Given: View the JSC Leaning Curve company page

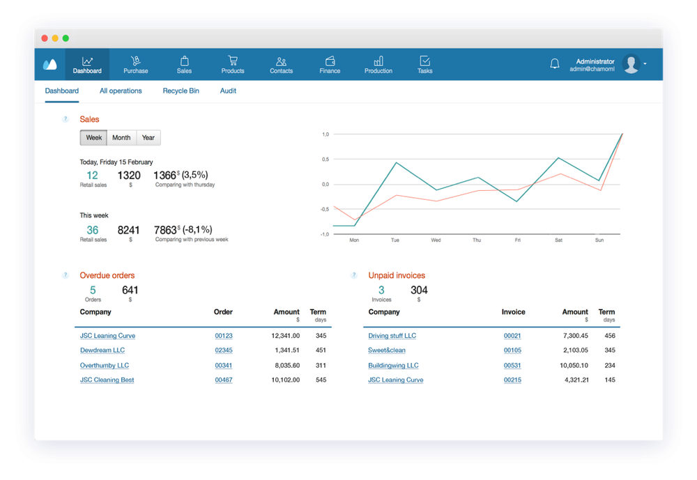Looking at the screenshot, I should (x=107, y=335).
